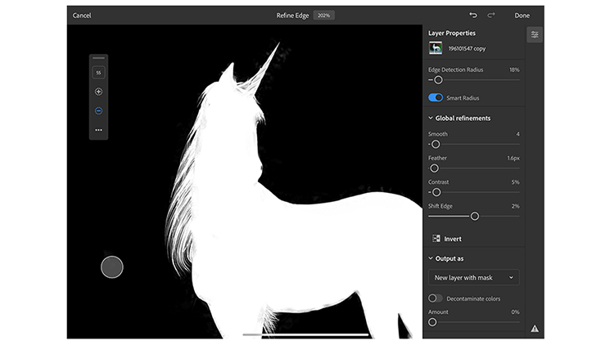614x345 pixels.
Task: Select the subtract minus brush tool
Action: pyautogui.click(x=98, y=110)
